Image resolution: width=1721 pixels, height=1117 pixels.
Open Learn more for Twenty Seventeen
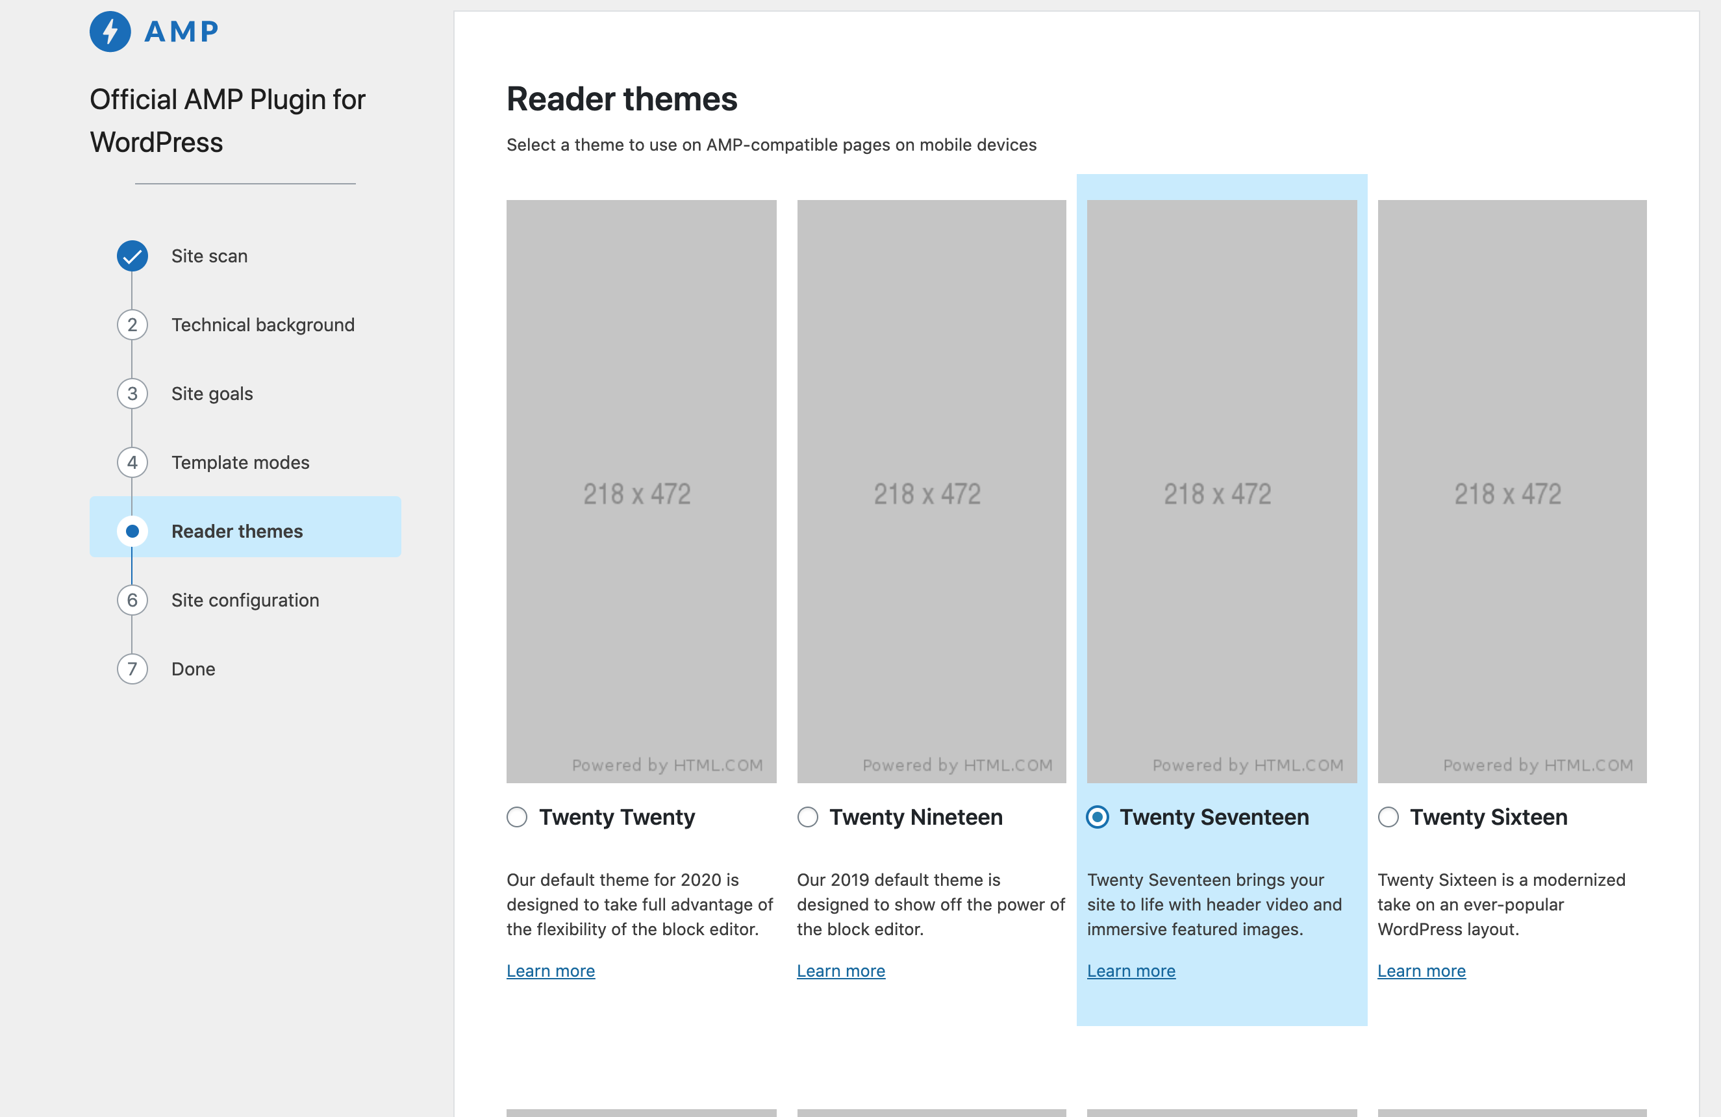coord(1132,971)
